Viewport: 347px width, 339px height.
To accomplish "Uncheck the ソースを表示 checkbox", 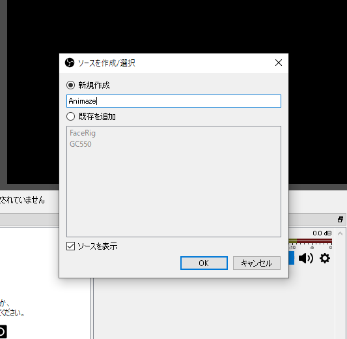I will click(x=70, y=246).
